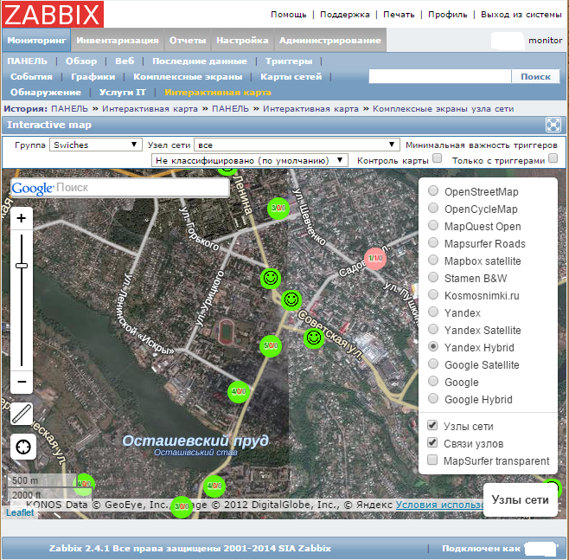Go to Карты сетей submenu
569x560 pixels.
point(291,77)
